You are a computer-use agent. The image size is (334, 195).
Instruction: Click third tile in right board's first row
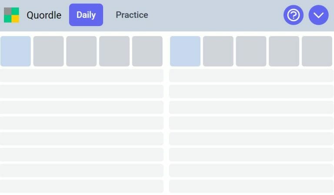click(x=251, y=51)
